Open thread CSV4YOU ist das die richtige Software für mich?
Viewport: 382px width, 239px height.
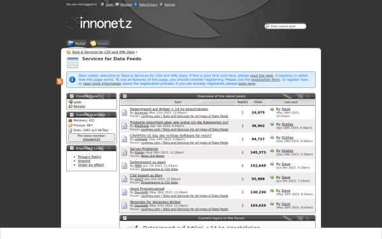click(x=171, y=135)
